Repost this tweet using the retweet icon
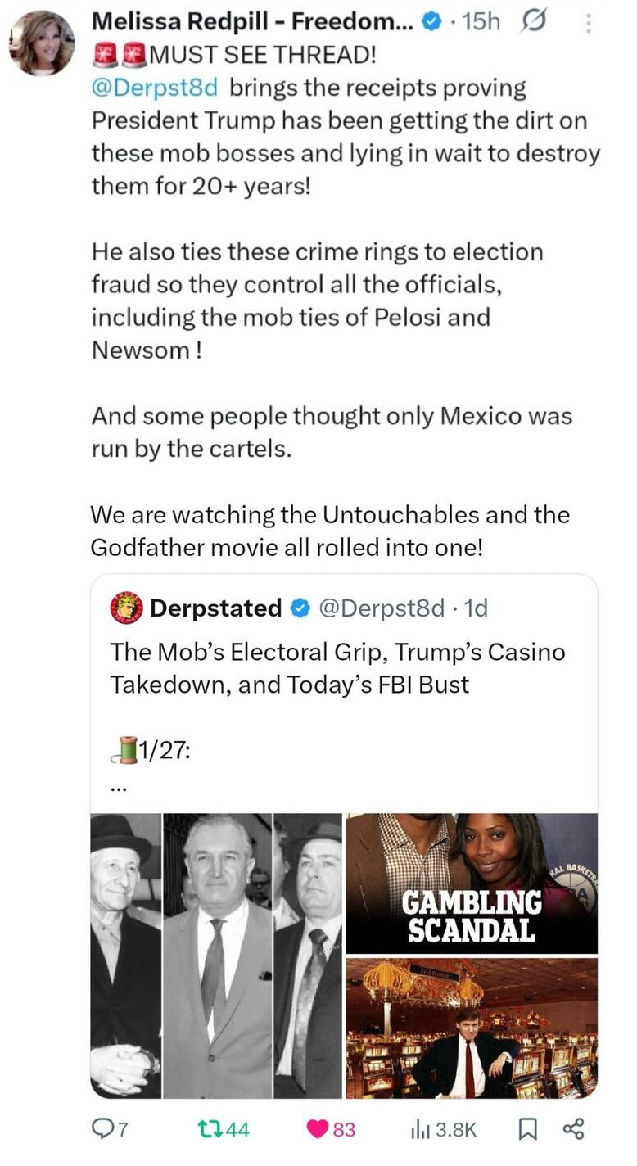The image size is (637, 1166). point(208,1130)
